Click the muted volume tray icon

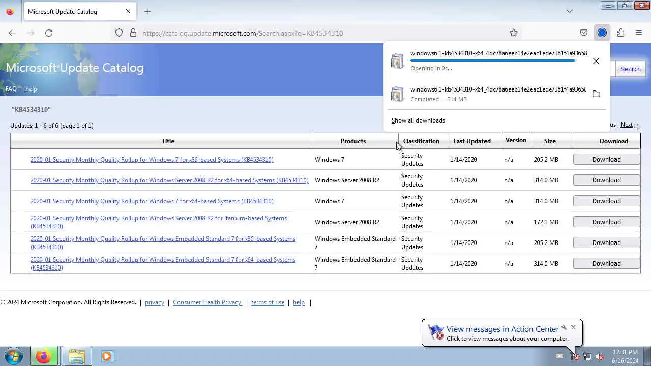click(600, 357)
